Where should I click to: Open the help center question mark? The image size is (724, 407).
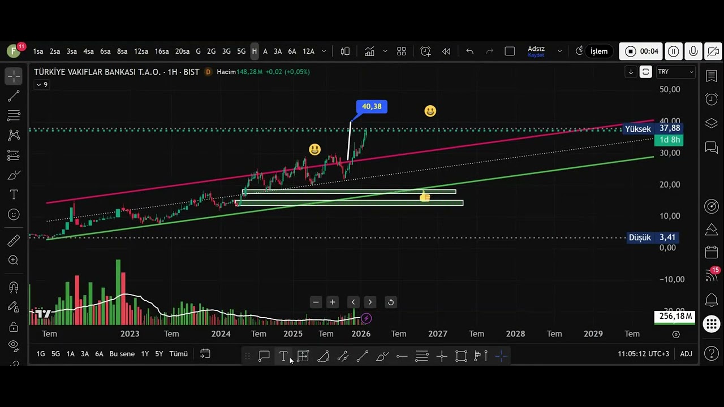coord(712,354)
